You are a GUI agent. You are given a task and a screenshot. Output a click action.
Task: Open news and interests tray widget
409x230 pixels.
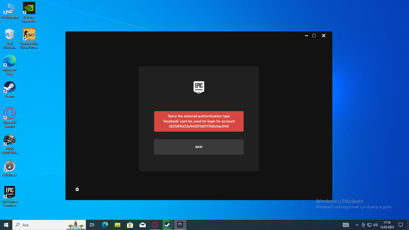point(346,225)
